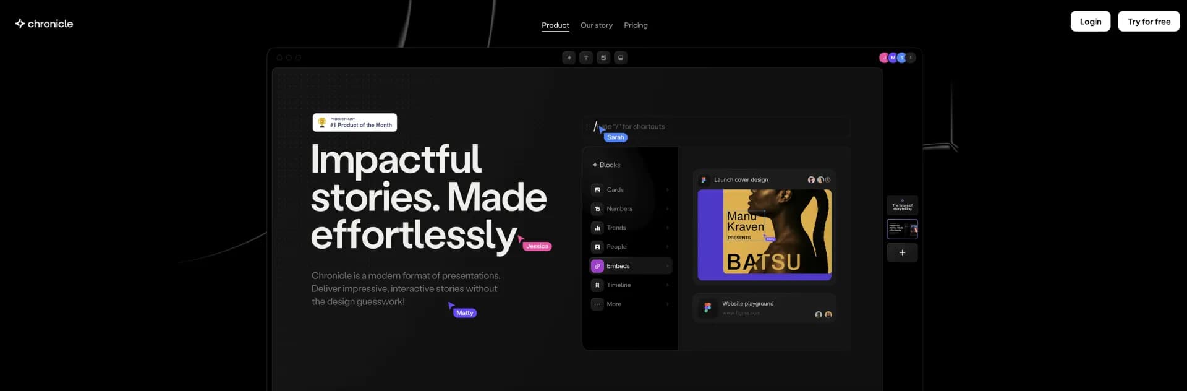Click the Blocks header
The width and height of the screenshot is (1187, 391).
606,165
